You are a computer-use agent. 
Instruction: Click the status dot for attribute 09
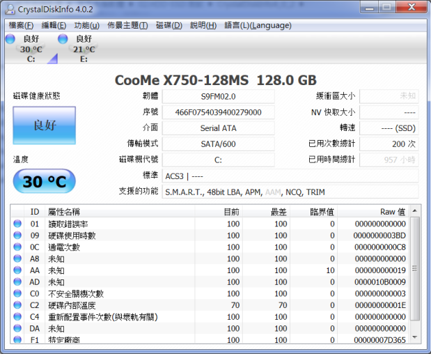[17, 235]
